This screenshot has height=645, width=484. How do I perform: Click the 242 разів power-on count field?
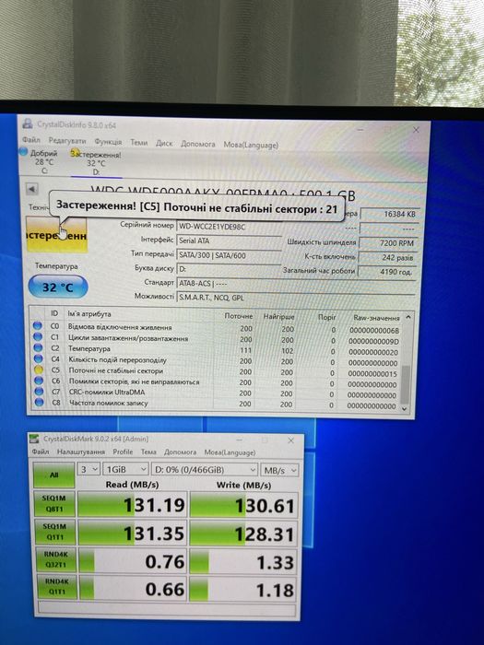click(x=387, y=257)
